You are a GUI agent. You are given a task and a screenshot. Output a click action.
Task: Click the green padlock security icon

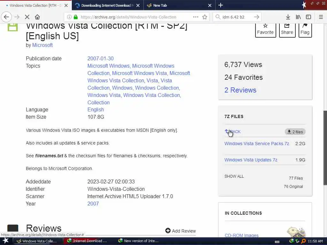(x=76, y=17)
